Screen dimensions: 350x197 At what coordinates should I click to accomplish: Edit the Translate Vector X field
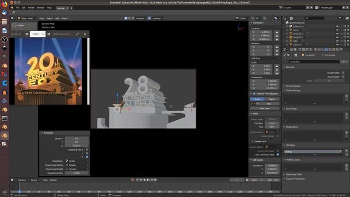click(x=77, y=138)
